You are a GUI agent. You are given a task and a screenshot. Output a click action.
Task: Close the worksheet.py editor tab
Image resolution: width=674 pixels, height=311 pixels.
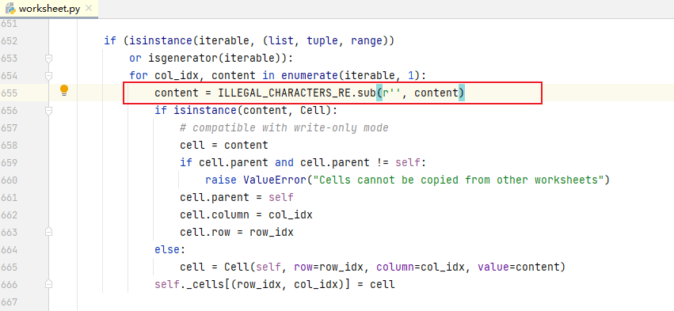click(89, 8)
